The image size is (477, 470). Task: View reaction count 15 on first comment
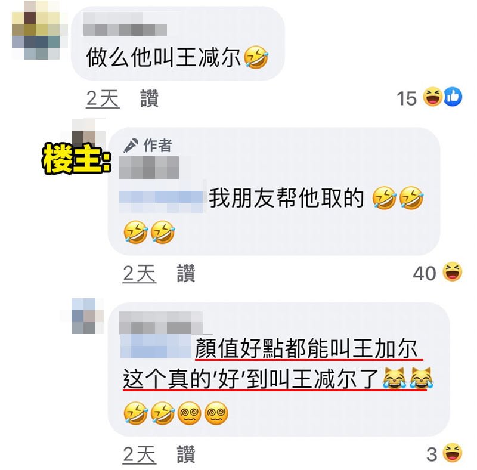tap(407, 98)
